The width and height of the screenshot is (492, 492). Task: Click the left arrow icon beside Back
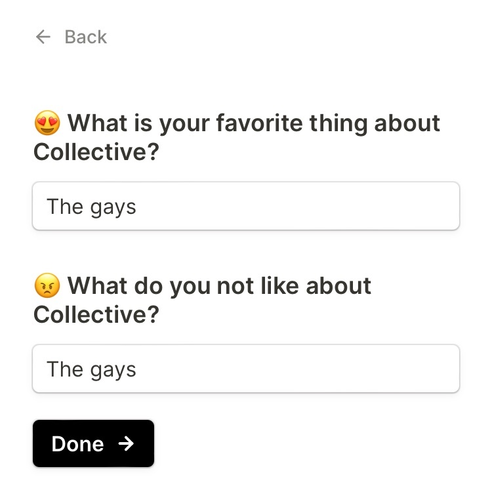[x=43, y=37]
